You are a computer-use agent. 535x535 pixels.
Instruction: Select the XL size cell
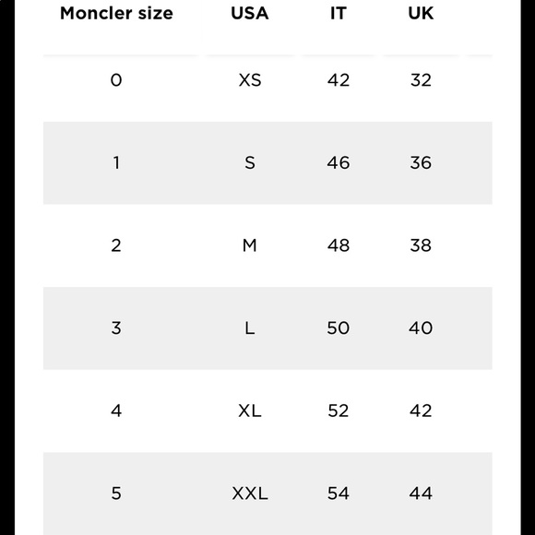(x=250, y=410)
